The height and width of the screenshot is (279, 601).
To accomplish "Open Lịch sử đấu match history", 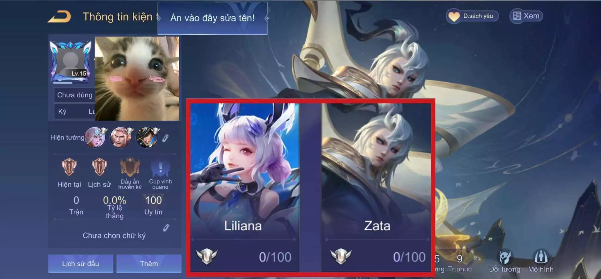I will coord(81,263).
